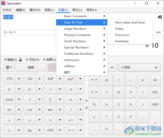Open the 十进制 number base dropdown
This screenshot has height=138, width=164.
coord(139,67)
